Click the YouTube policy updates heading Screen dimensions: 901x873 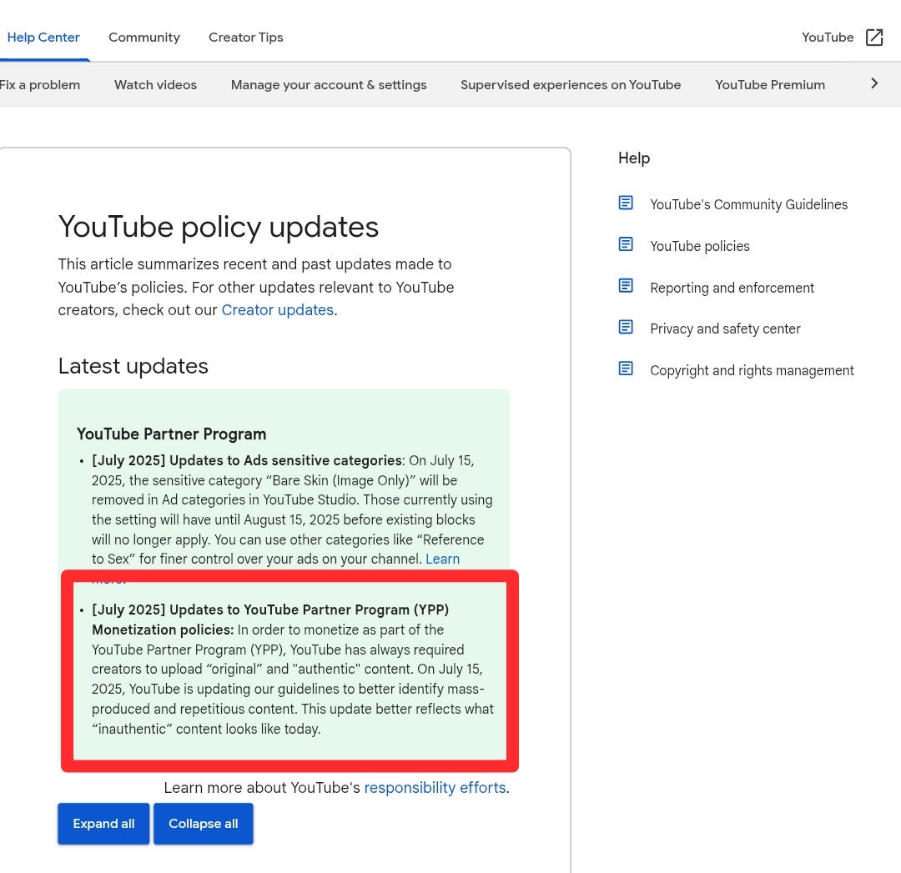coord(219,227)
